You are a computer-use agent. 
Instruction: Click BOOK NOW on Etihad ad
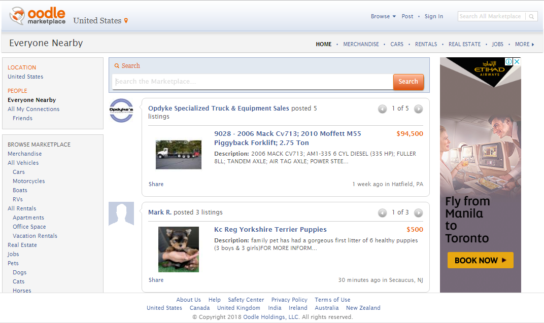coord(480,260)
